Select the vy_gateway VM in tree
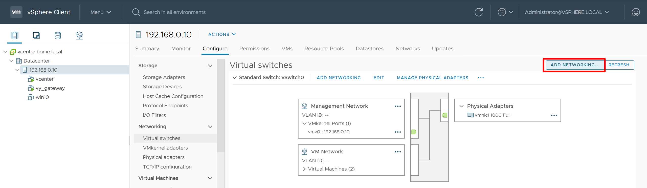Image resolution: width=647 pixels, height=188 pixels. (x=50, y=88)
